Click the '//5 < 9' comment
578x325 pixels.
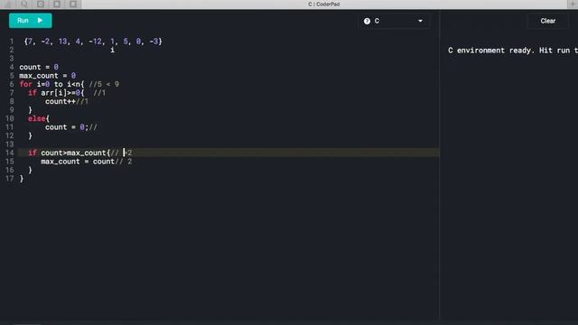(x=104, y=84)
